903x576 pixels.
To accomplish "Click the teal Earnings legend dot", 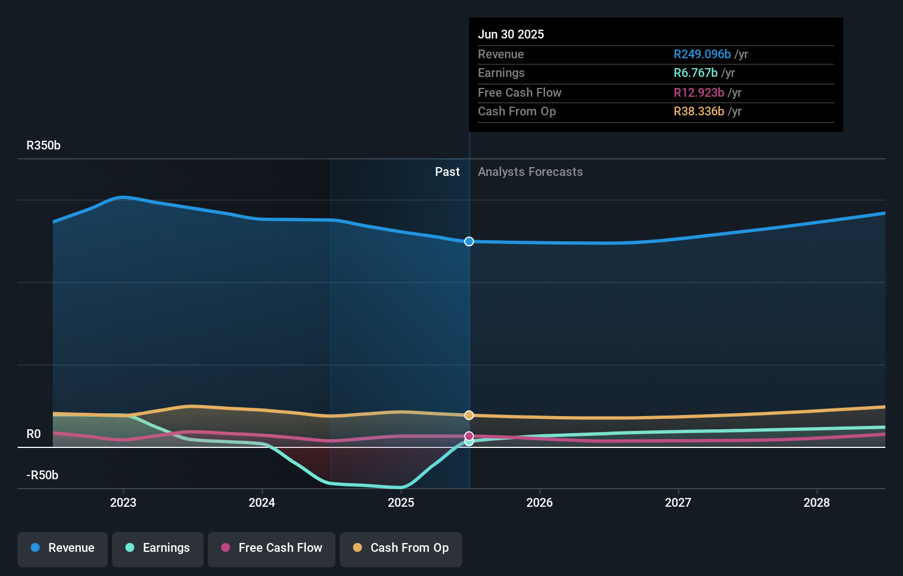I will point(129,547).
